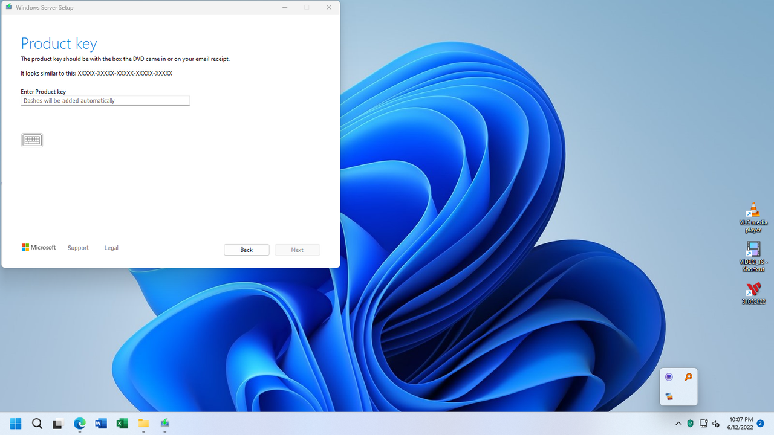Click the Enter Product key input field
The height and width of the screenshot is (435, 774).
click(105, 100)
